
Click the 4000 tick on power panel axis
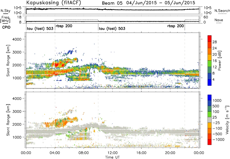click(17, 39)
